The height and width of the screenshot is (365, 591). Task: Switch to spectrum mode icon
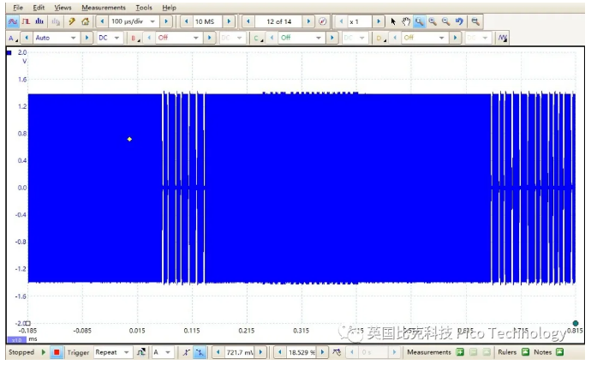(x=41, y=21)
